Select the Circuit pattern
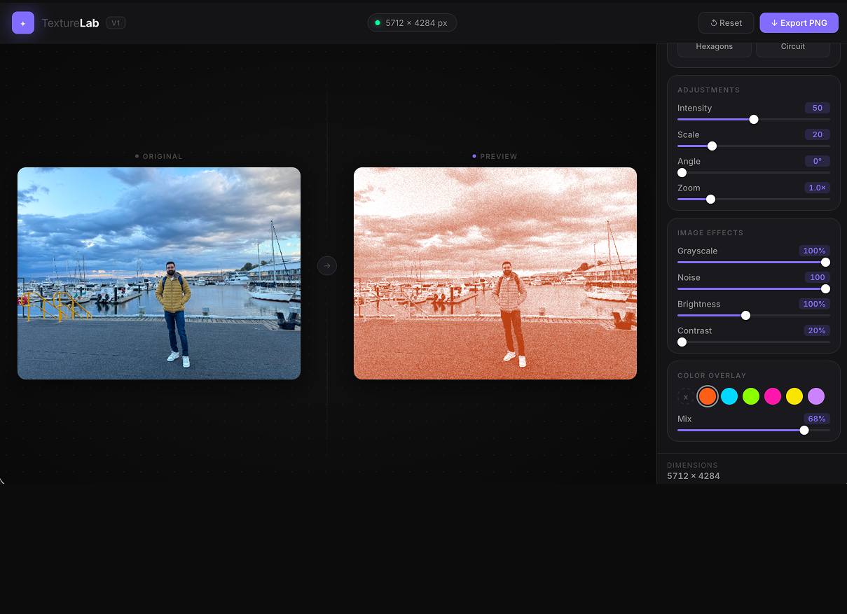 [792, 47]
